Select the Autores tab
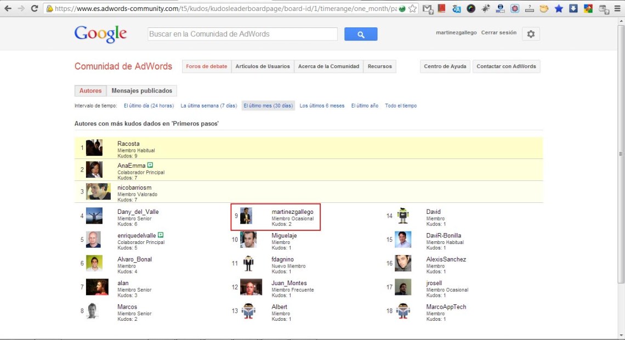Image resolution: width=625 pixels, height=340 pixels. 90,91
